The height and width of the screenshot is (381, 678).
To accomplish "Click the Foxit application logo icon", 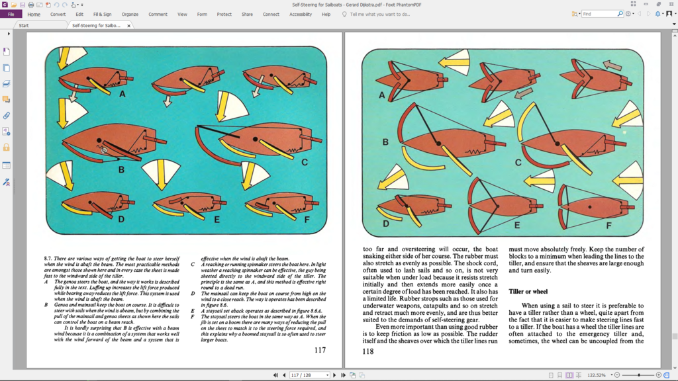I will [5, 5].
